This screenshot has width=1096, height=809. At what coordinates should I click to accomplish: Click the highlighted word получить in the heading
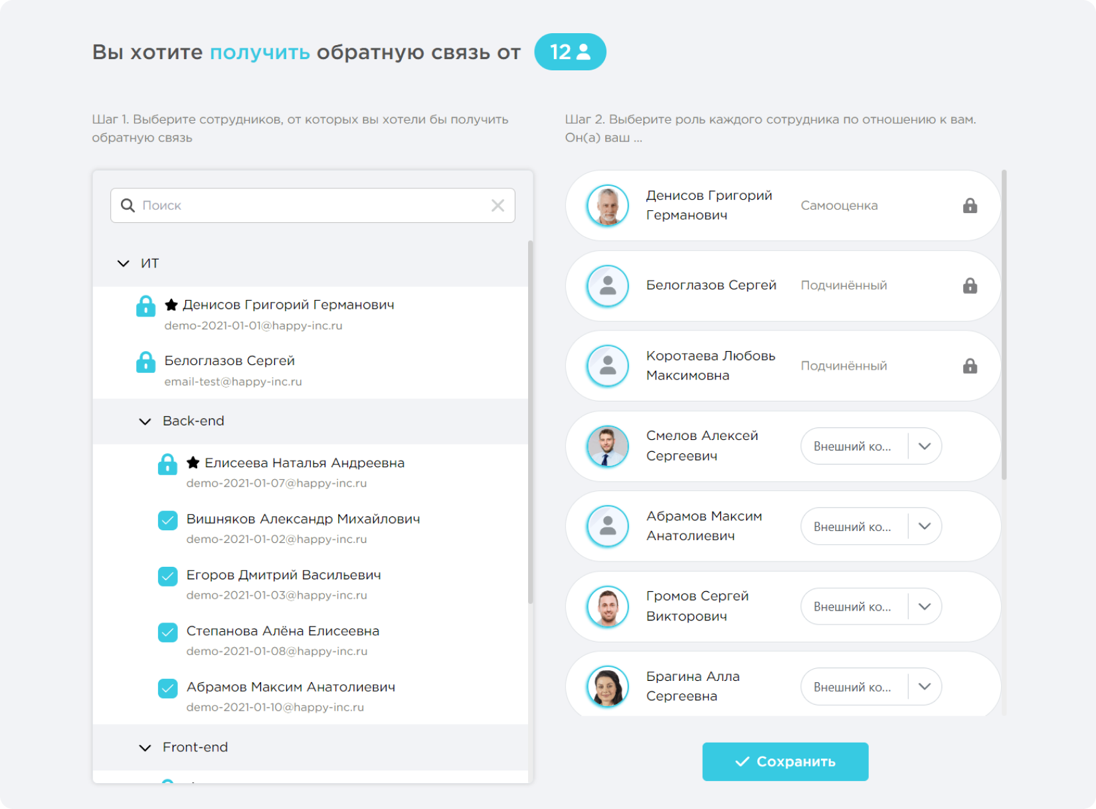pos(259,51)
